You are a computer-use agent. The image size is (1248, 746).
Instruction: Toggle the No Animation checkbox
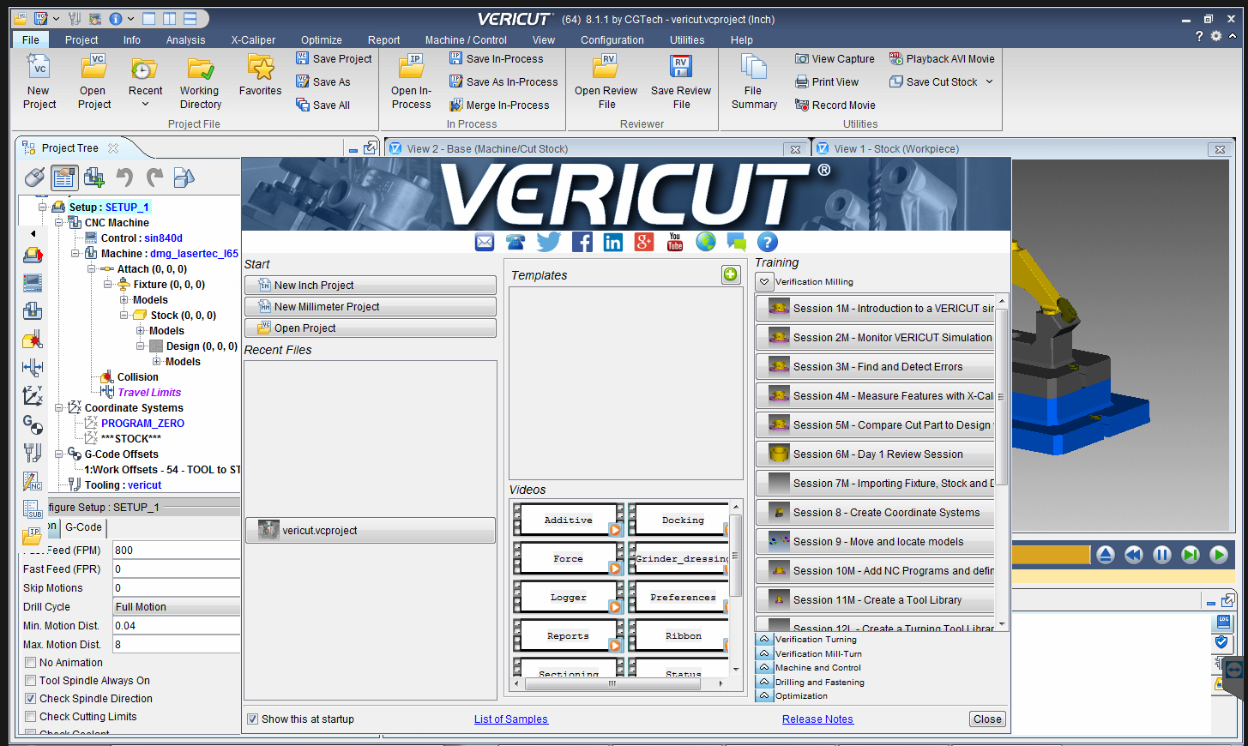tap(30, 662)
